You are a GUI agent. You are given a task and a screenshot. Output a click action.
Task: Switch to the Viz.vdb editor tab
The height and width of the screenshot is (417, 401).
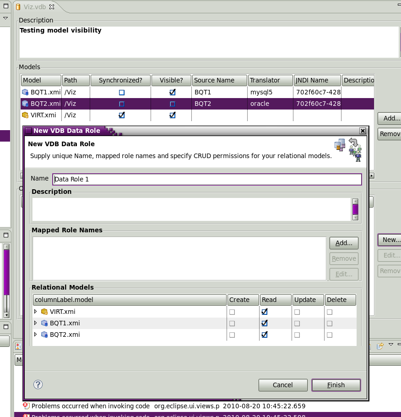(x=34, y=7)
